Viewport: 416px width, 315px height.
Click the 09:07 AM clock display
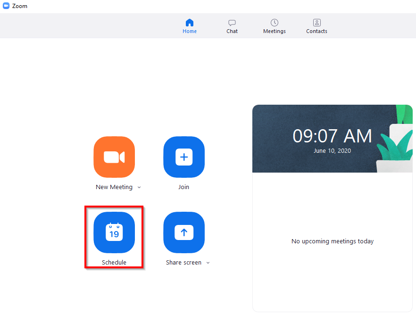click(x=332, y=136)
